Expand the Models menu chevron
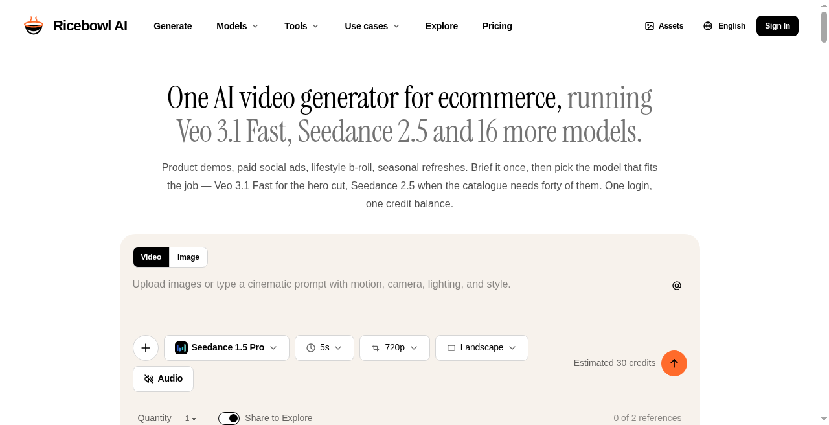829x425 pixels. [x=255, y=26]
